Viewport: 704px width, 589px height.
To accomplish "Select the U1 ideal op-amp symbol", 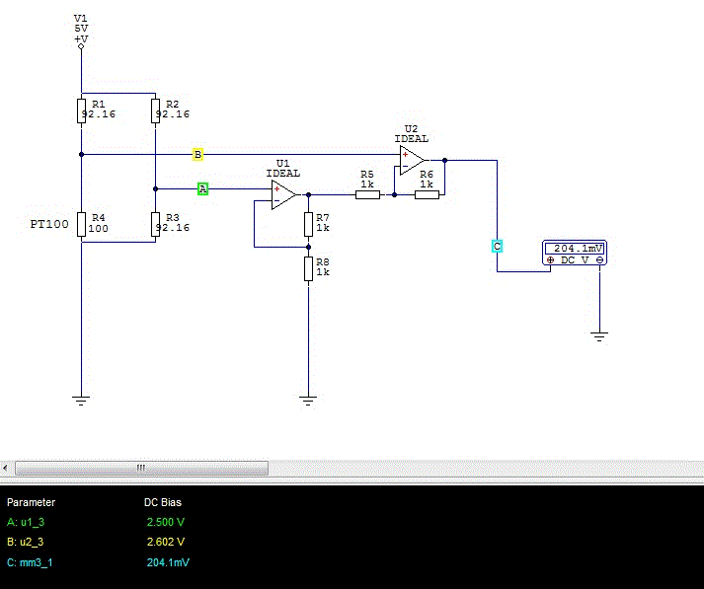I will pyautogui.click(x=283, y=195).
